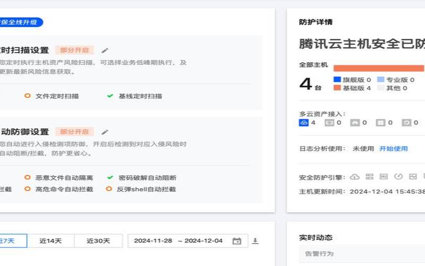425x266 pixels.
Task: Select the blue Tencent Cloud icon showing 4
Action: point(303,123)
